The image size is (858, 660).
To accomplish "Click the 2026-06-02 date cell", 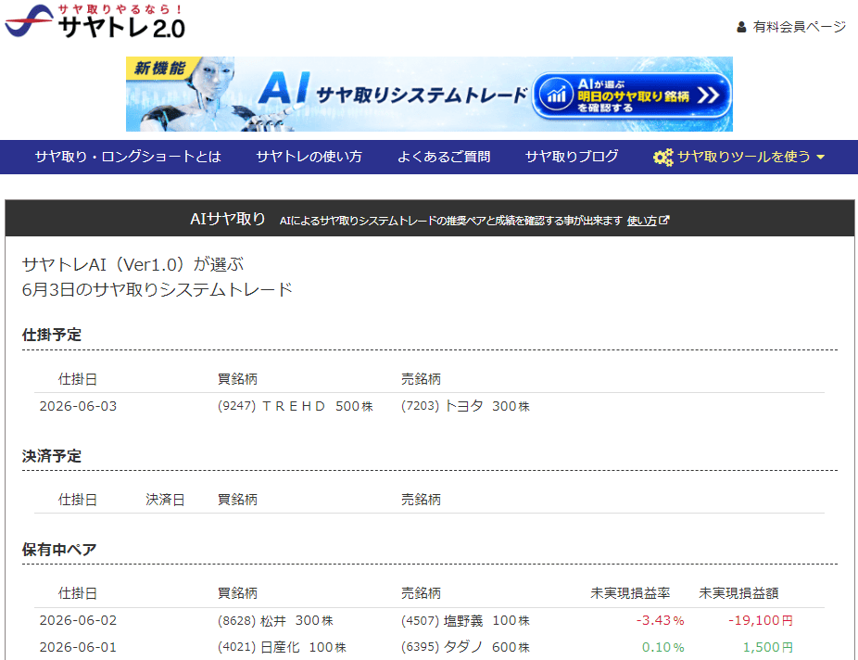I will pyautogui.click(x=78, y=620).
